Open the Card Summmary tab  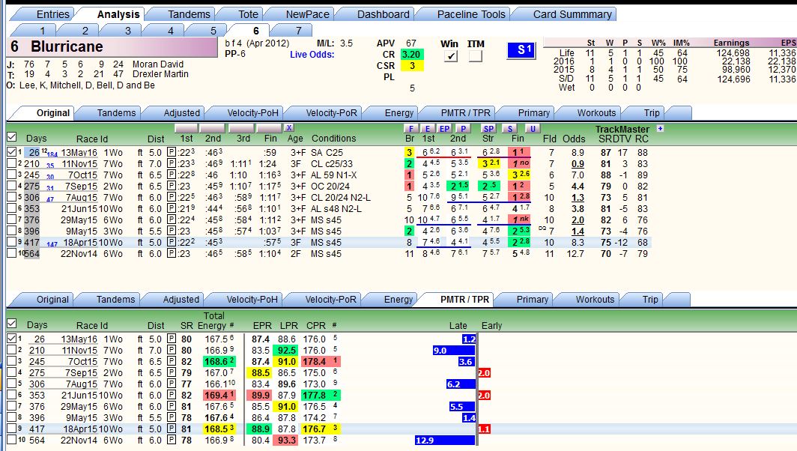point(572,14)
